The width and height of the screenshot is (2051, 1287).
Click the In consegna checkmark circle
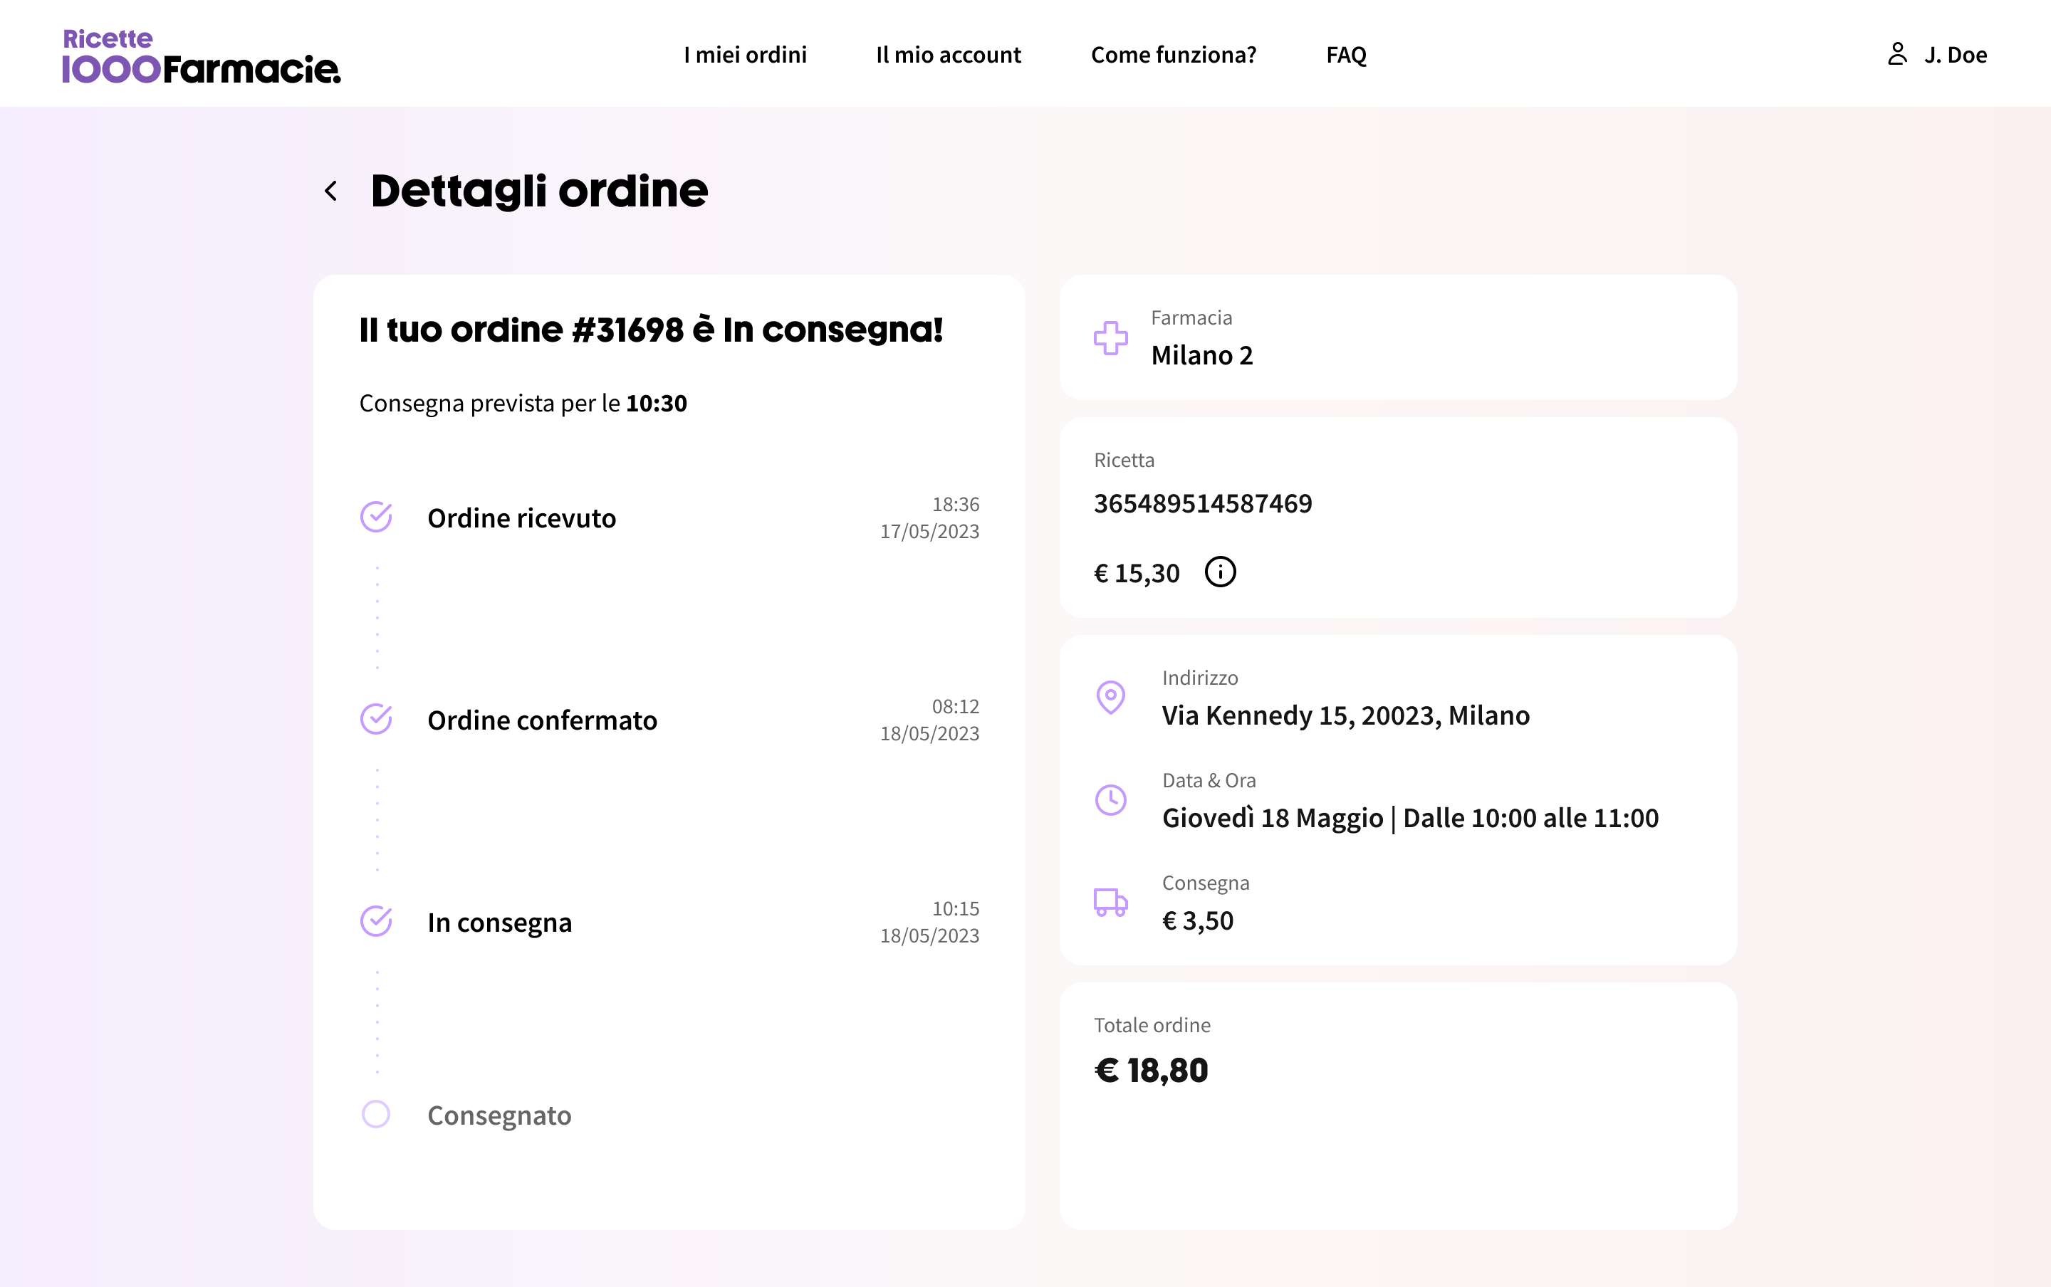[x=375, y=921]
